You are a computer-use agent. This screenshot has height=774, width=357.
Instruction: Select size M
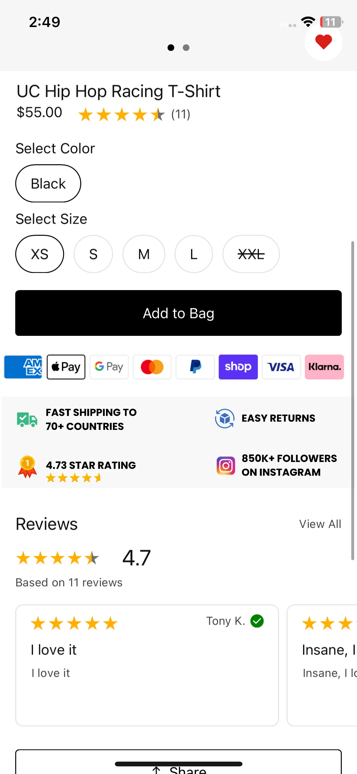click(144, 254)
